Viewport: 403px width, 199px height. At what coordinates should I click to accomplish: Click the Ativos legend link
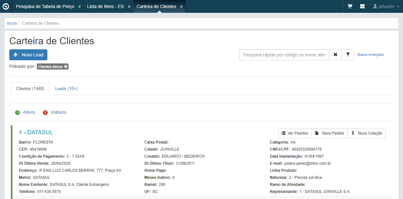pos(29,112)
